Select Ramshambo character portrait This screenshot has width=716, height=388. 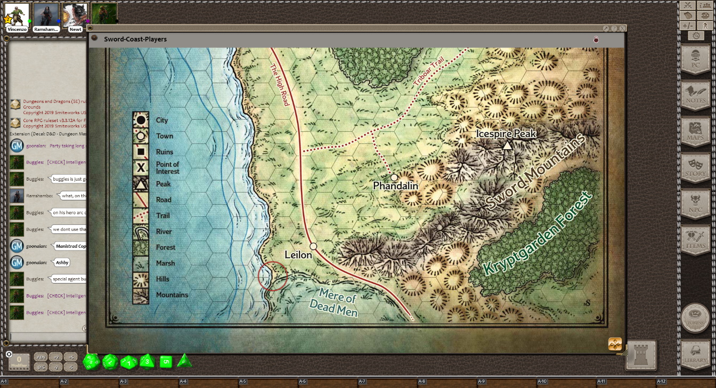(46, 14)
